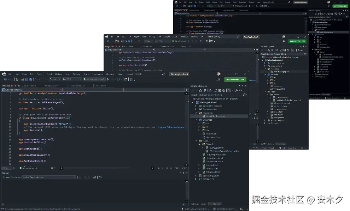Image resolution: width=350 pixels, height=211 pixels.
Task: Open the Any CPU platform dropdown in front window
Action: pyautogui.click(x=72, y=79)
